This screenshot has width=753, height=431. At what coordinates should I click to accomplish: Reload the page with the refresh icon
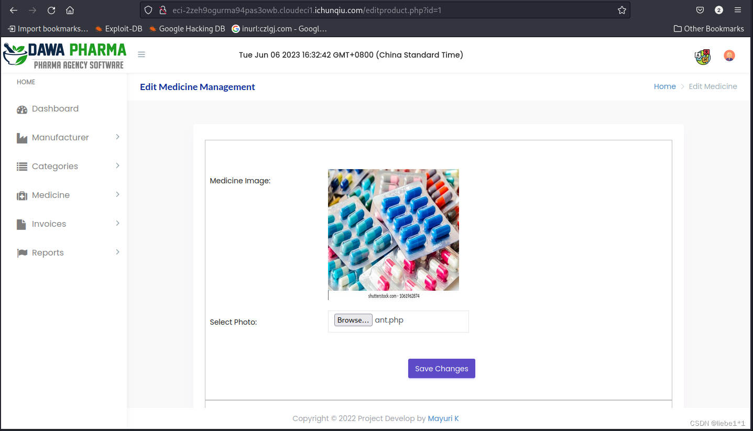51,10
